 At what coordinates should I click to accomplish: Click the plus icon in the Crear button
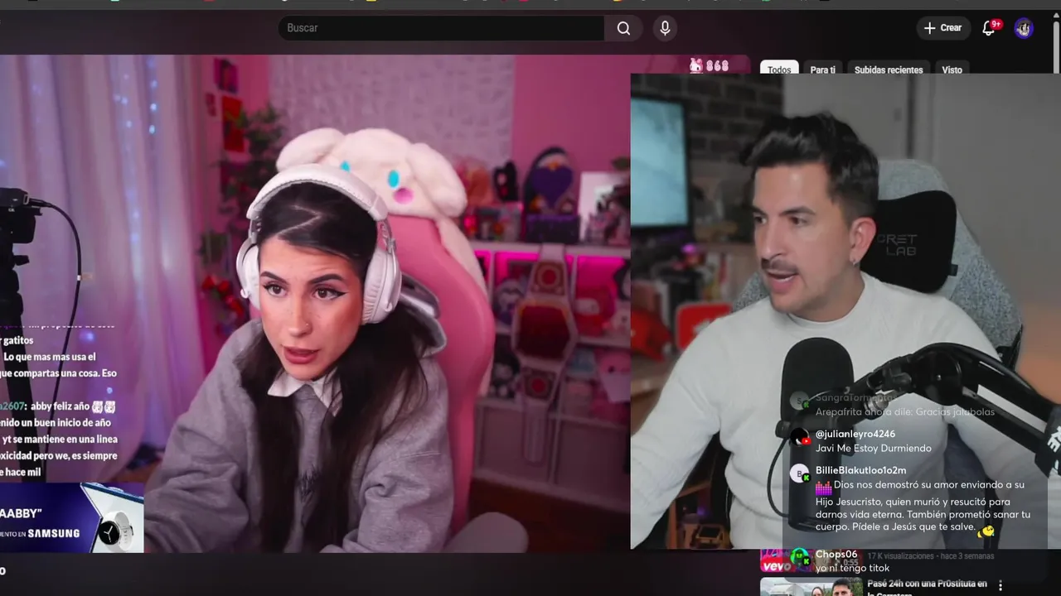point(929,28)
